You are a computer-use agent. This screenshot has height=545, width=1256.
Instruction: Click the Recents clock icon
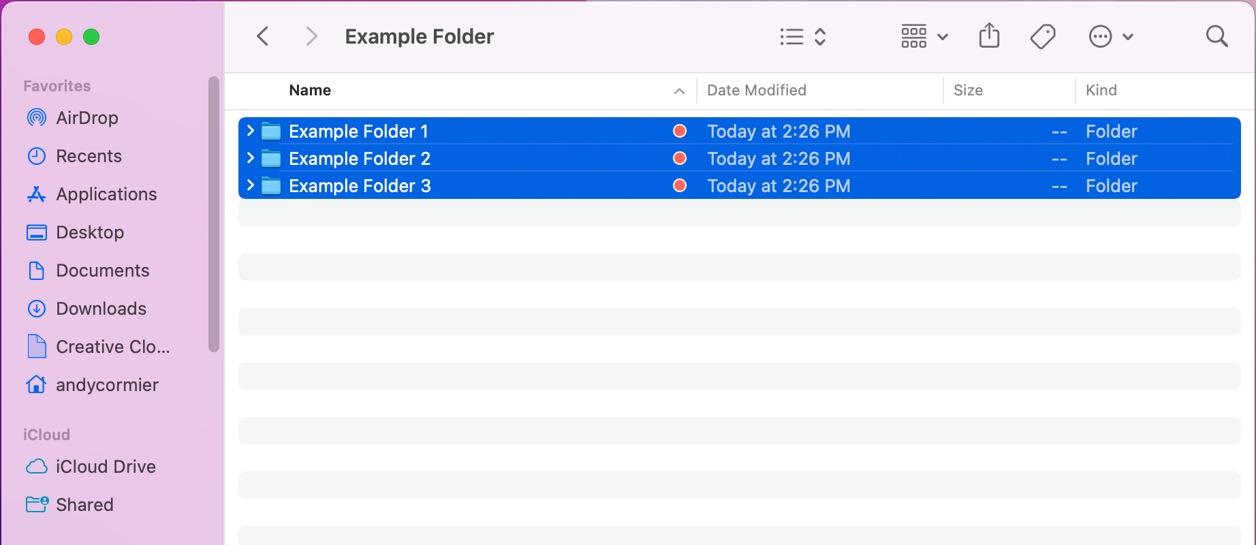[37, 156]
